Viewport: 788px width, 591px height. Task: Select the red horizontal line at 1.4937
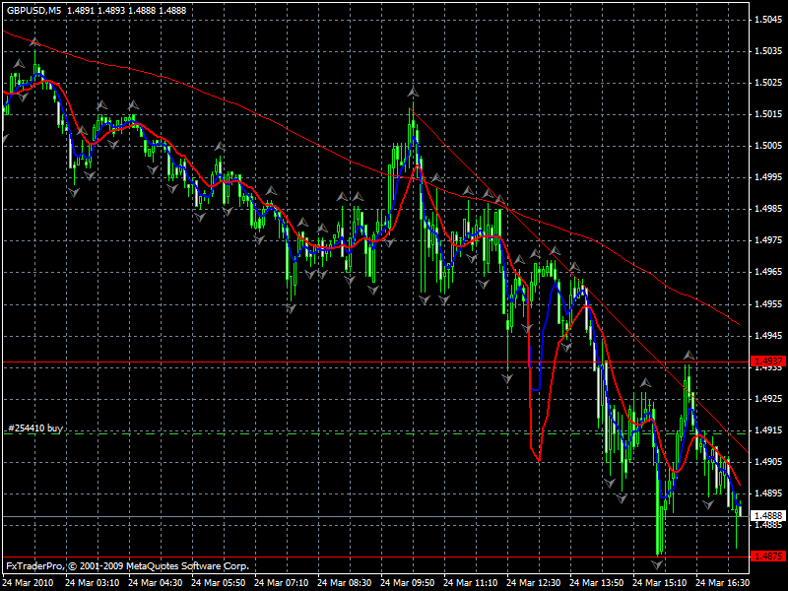point(376,361)
